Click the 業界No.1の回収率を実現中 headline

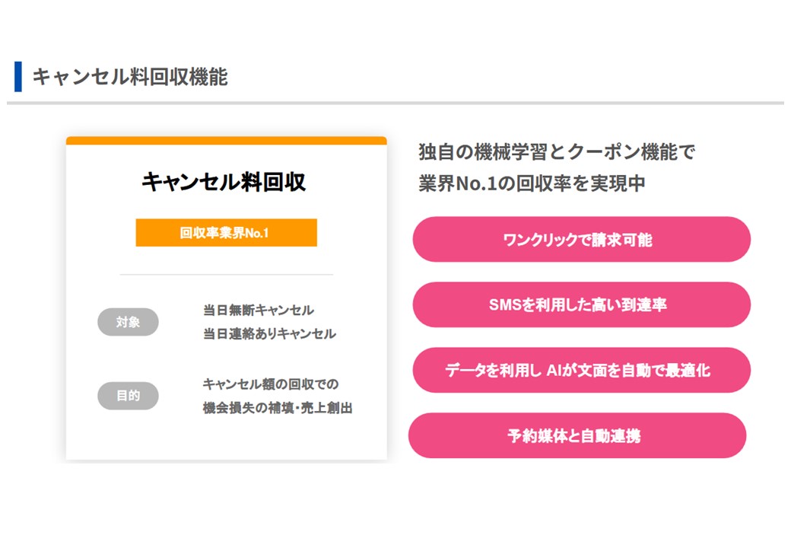click(x=532, y=183)
